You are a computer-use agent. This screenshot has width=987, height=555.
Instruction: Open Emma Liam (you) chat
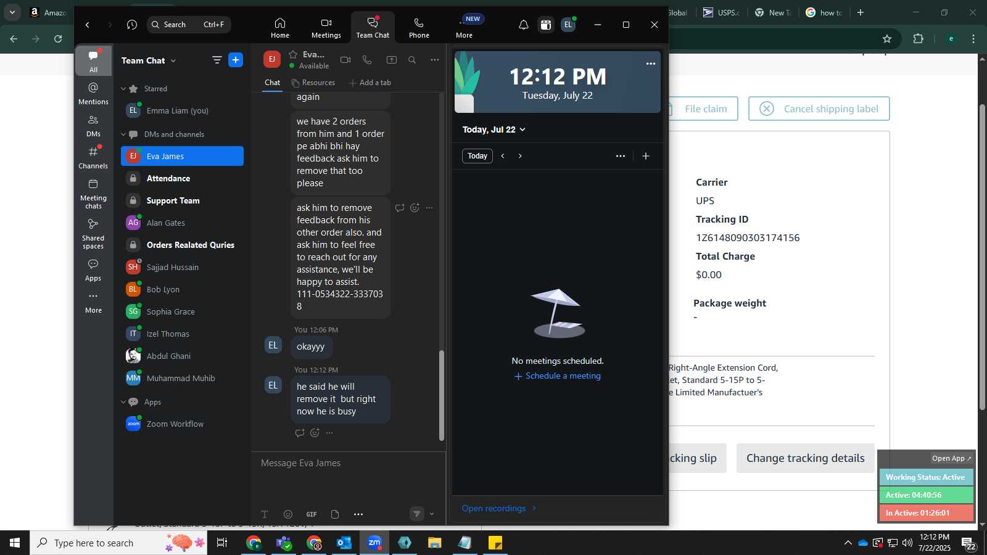pos(182,111)
